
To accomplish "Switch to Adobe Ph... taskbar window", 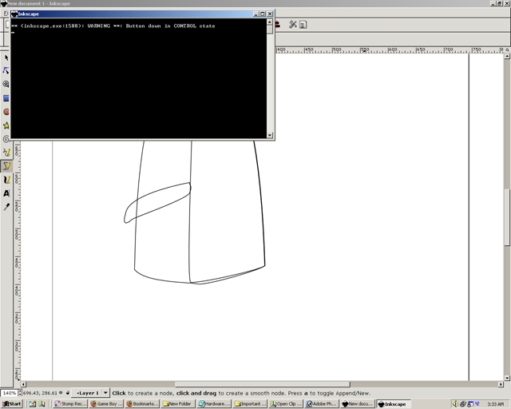I will [323, 403].
